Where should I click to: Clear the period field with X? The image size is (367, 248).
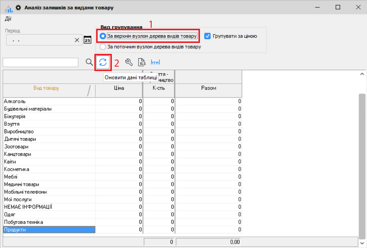(x=77, y=40)
